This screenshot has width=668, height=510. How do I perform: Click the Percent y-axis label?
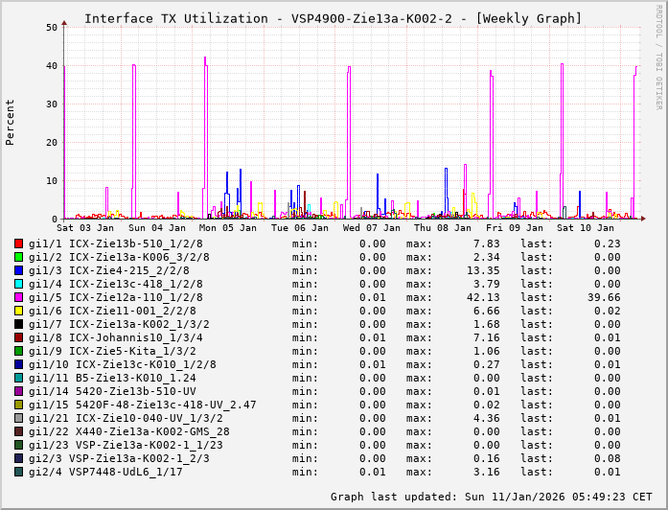pos(11,122)
